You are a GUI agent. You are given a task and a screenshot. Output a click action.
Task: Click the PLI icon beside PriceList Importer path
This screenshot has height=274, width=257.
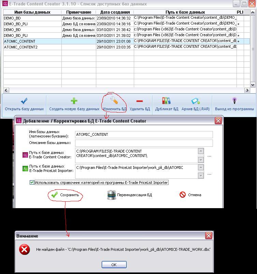(25, 169)
